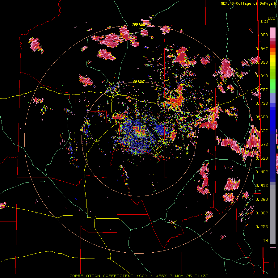Click the "TH" threshold label on the scale

coord(265,241)
